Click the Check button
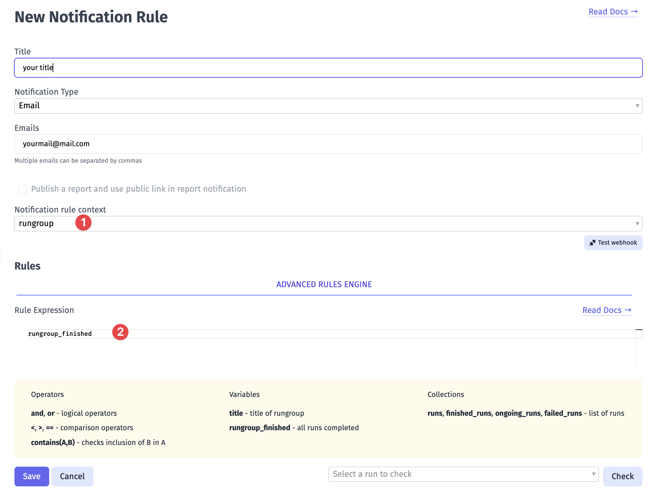The height and width of the screenshot is (502, 654). [x=622, y=476]
